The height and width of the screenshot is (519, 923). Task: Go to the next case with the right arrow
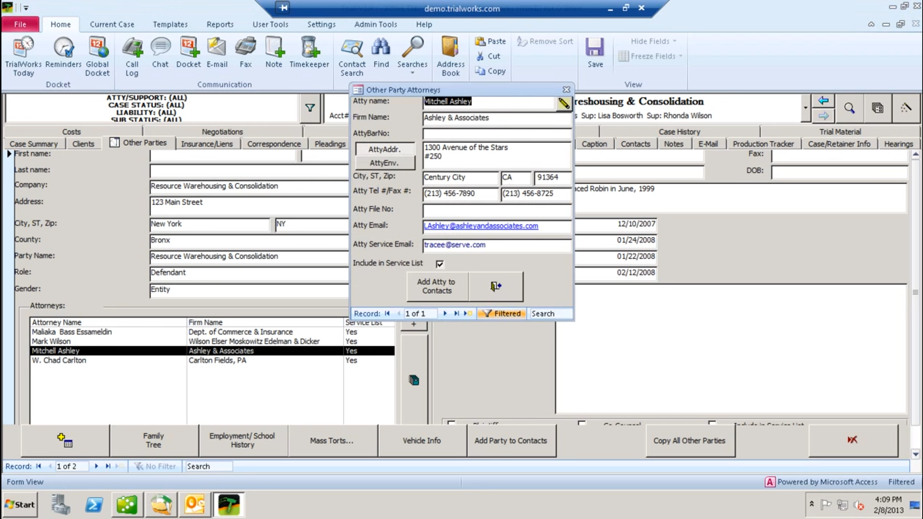point(823,116)
